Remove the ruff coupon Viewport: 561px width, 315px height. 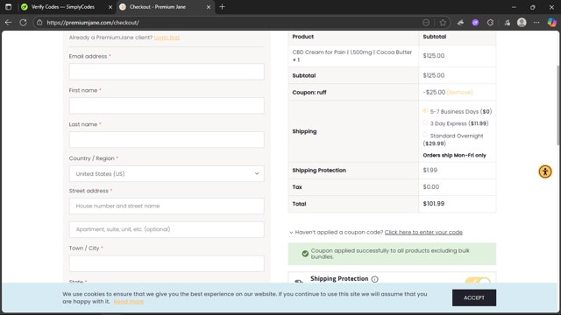(x=459, y=92)
